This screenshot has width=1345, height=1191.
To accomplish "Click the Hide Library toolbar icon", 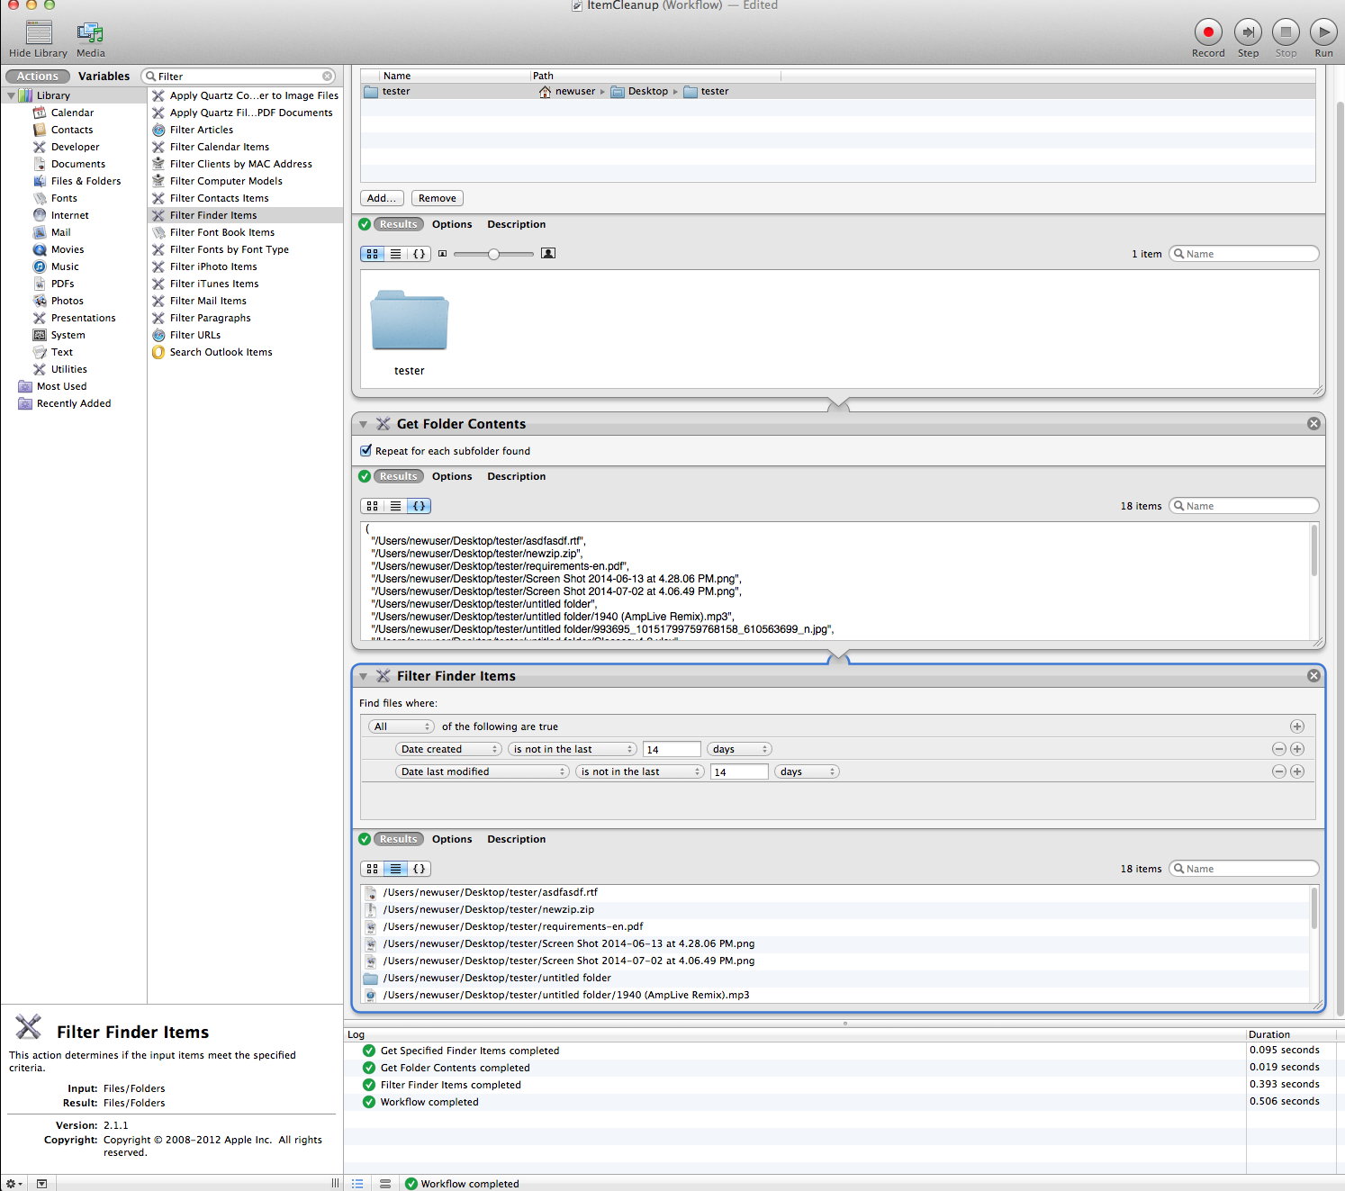I will [39, 33].
